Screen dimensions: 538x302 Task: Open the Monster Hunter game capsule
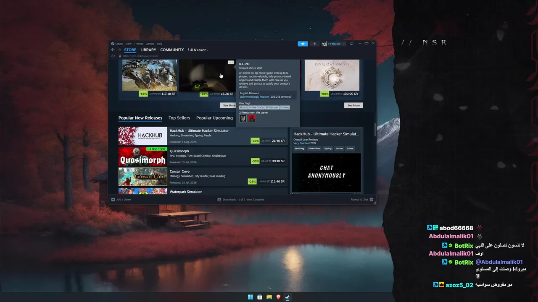[x=150, y=75]
